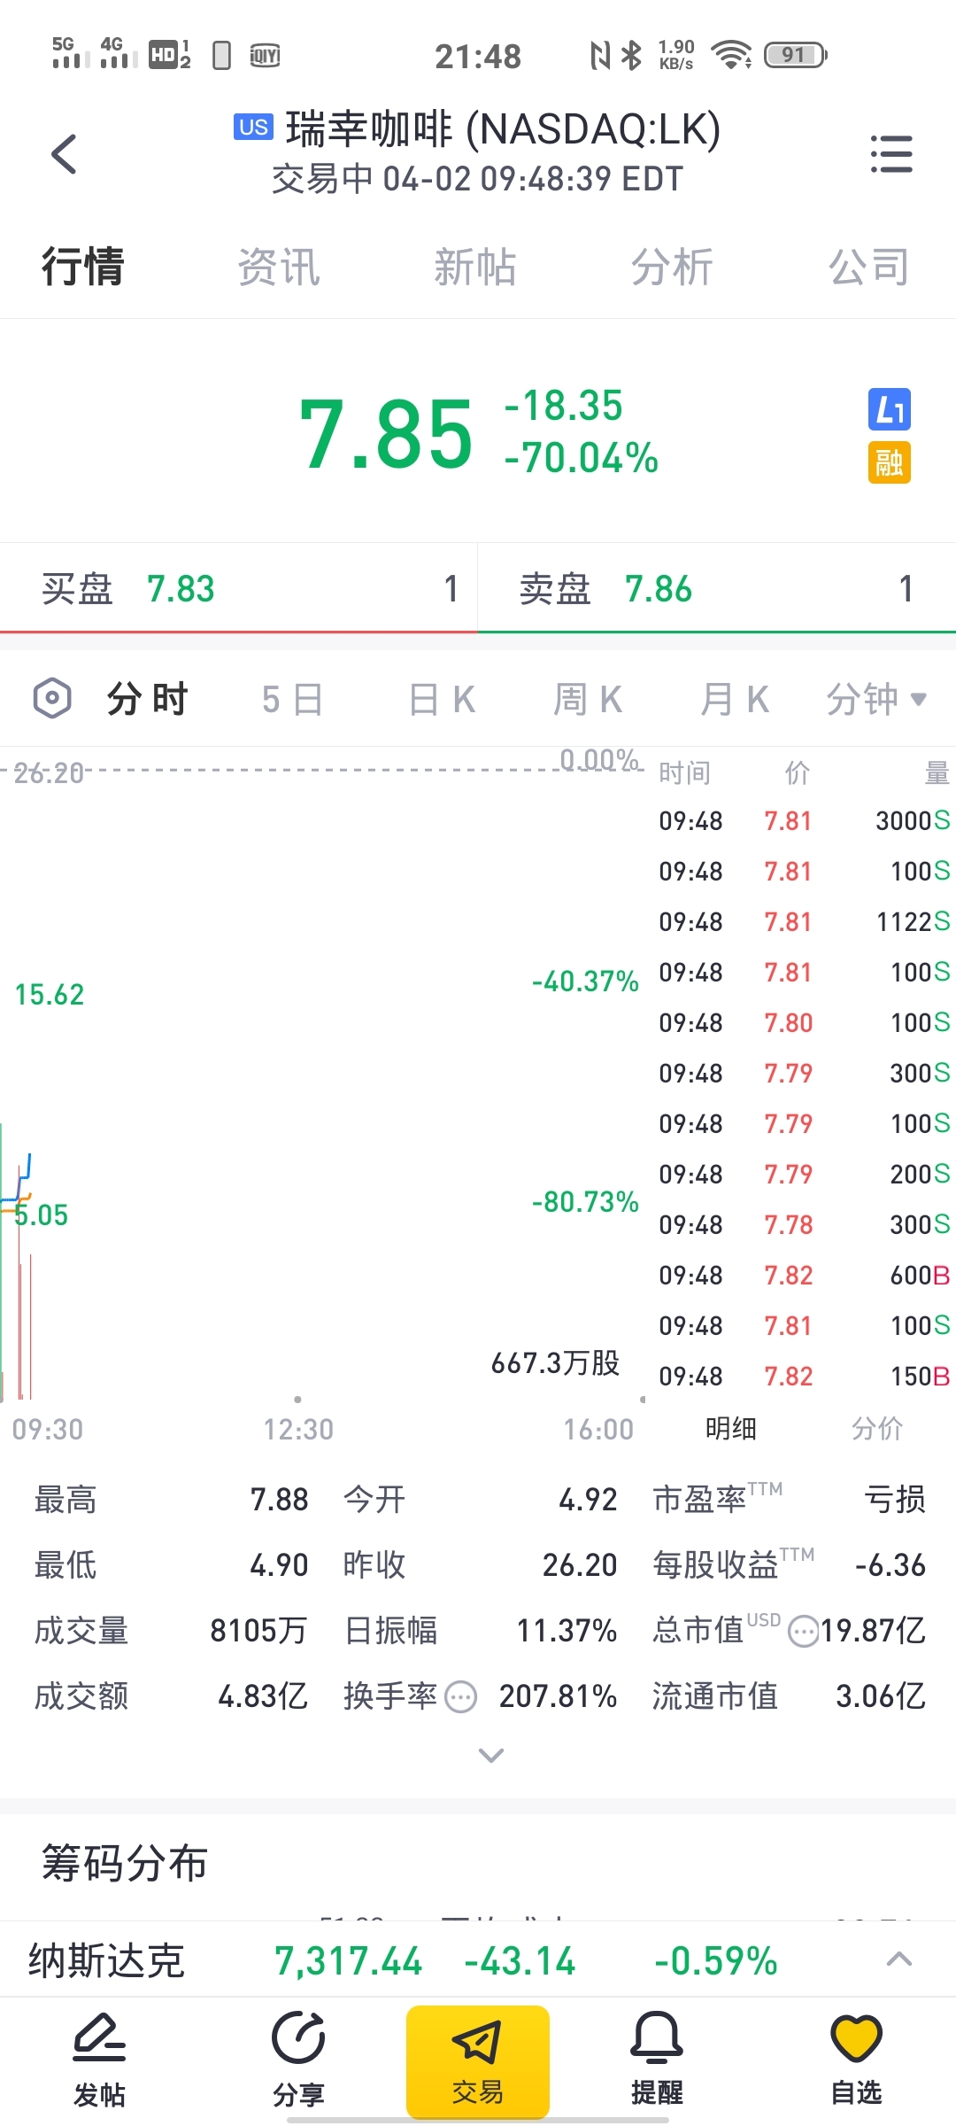Viewport: 956px width, 2126px height.
Task: Tap the blue L1 quote level badge
Action: pyautogui.click(x=889, y=410)
